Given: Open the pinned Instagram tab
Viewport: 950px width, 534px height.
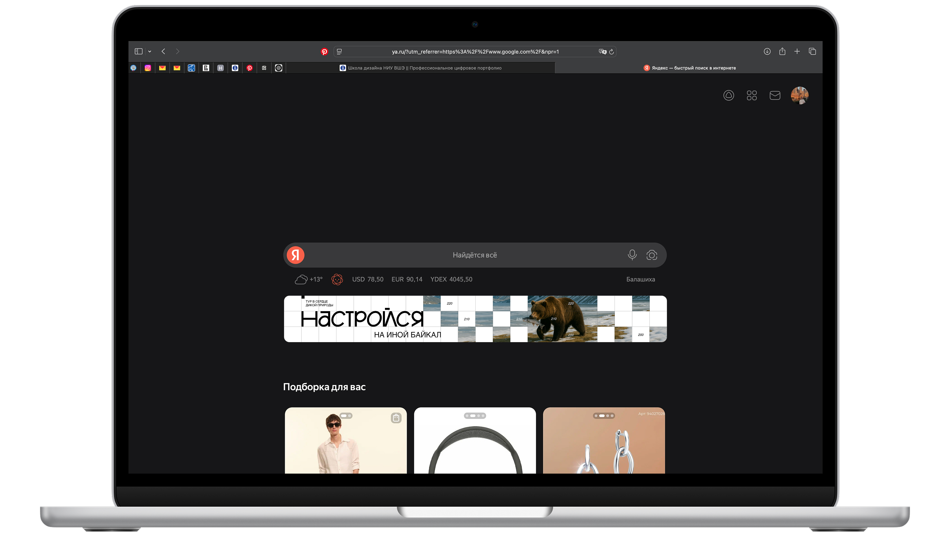Looking at the screenshot, I should point(148,68).
